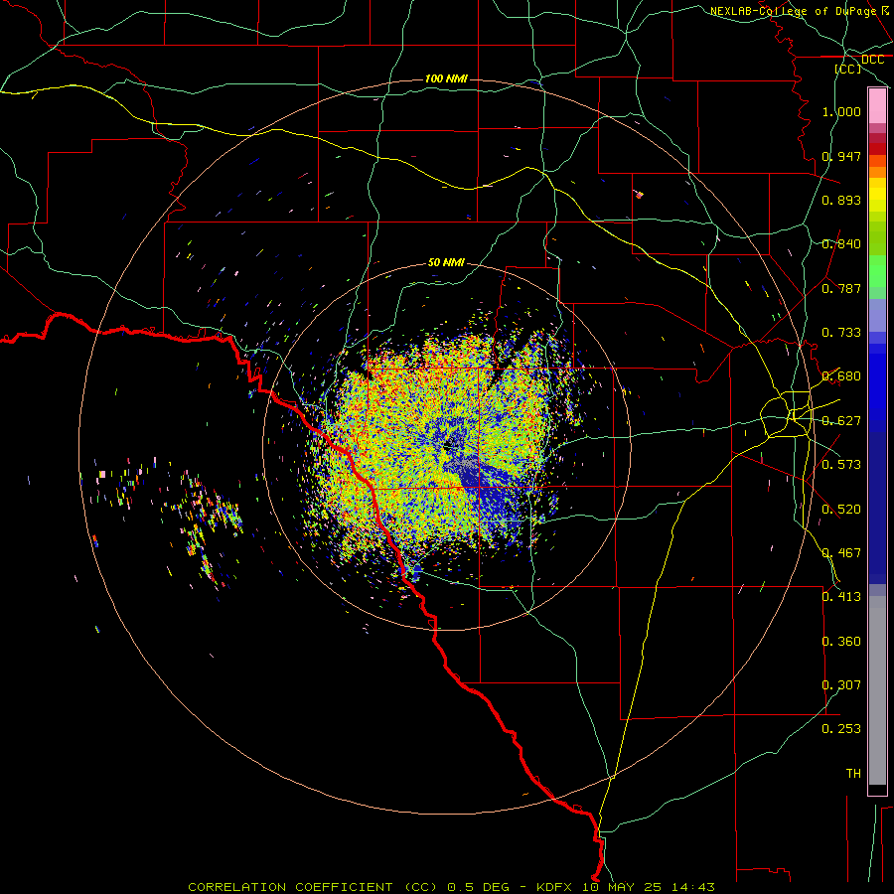Click the 0.787 color scale value

point(841,288)
